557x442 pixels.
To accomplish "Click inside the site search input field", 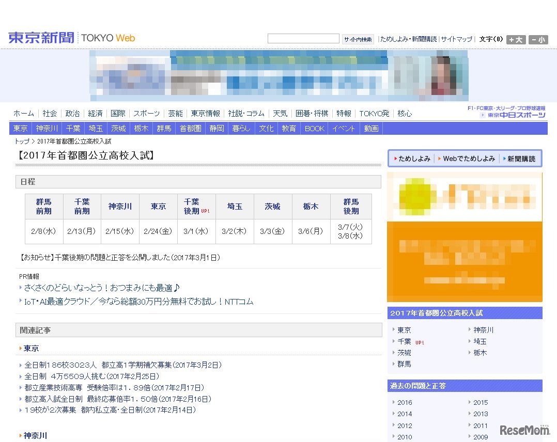I will click(303, 38).
